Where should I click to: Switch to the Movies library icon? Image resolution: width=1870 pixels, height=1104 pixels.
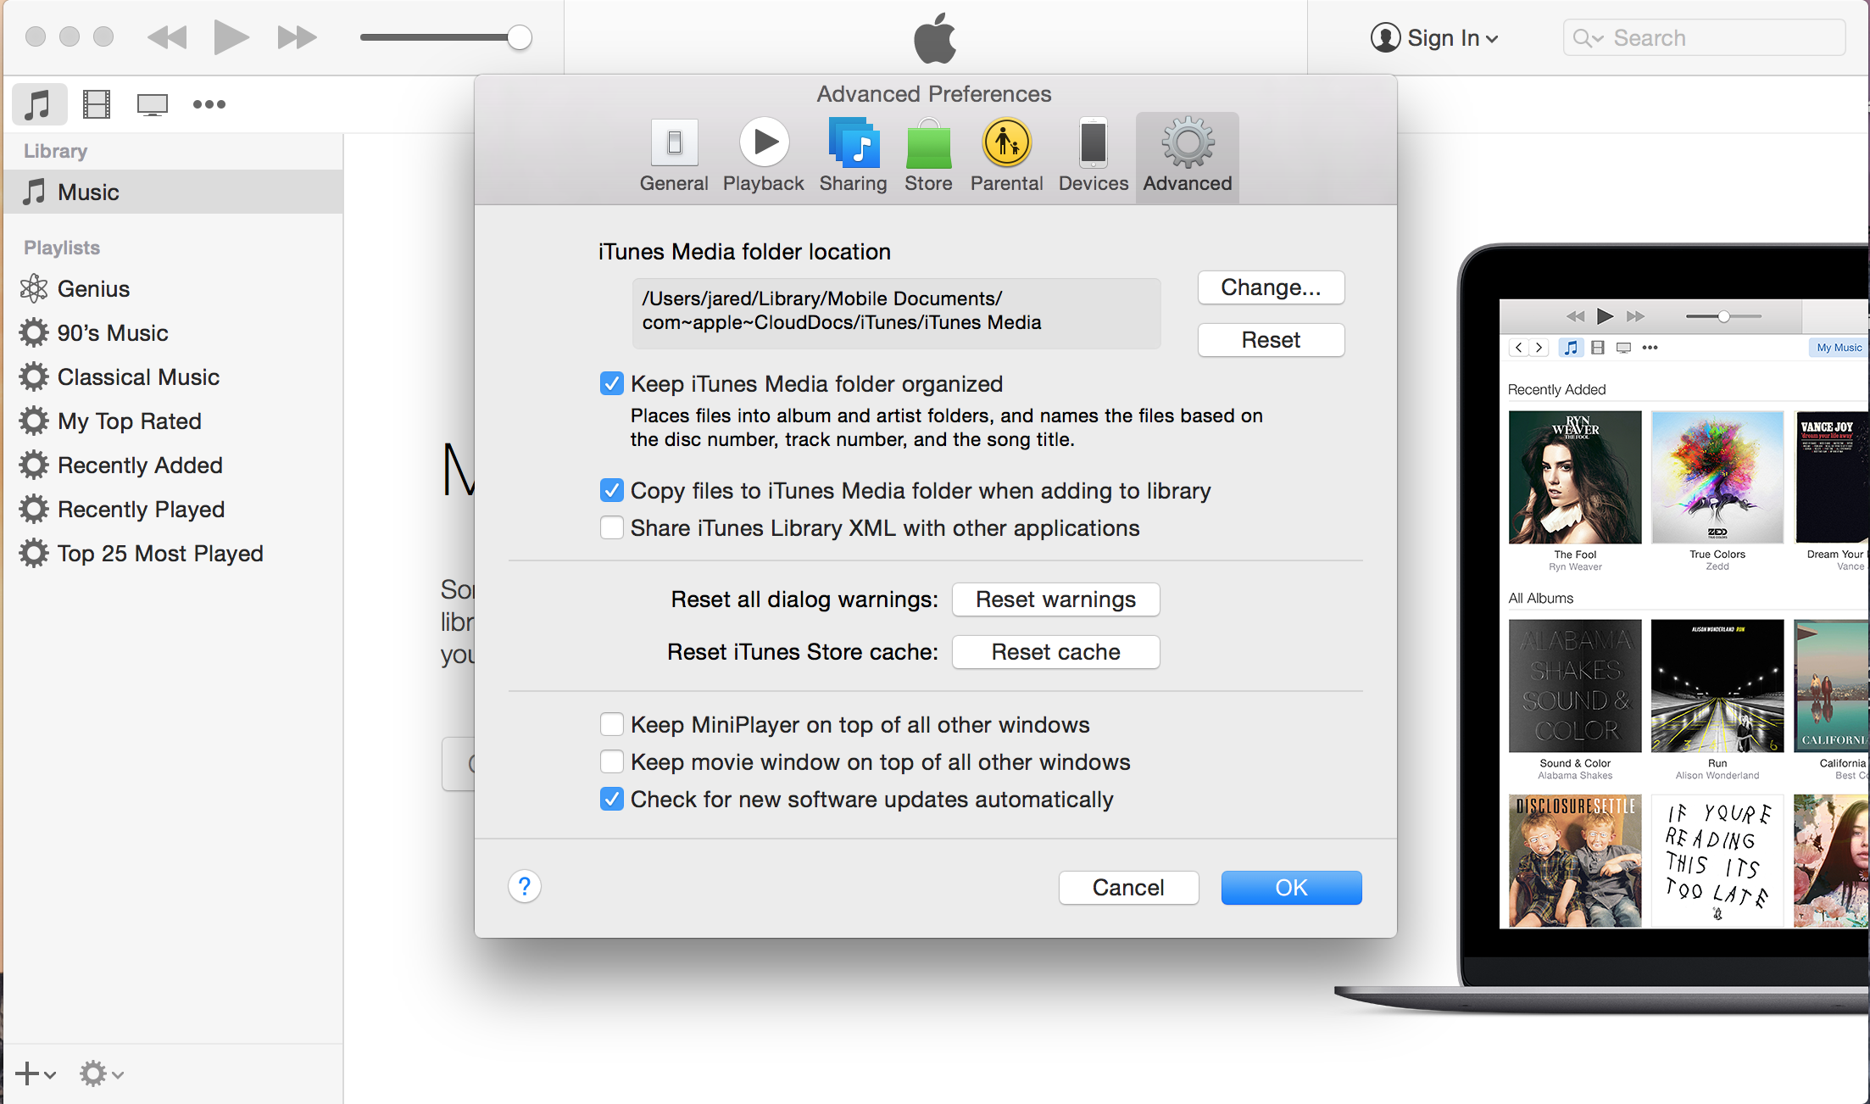click(x=96, y=104)
